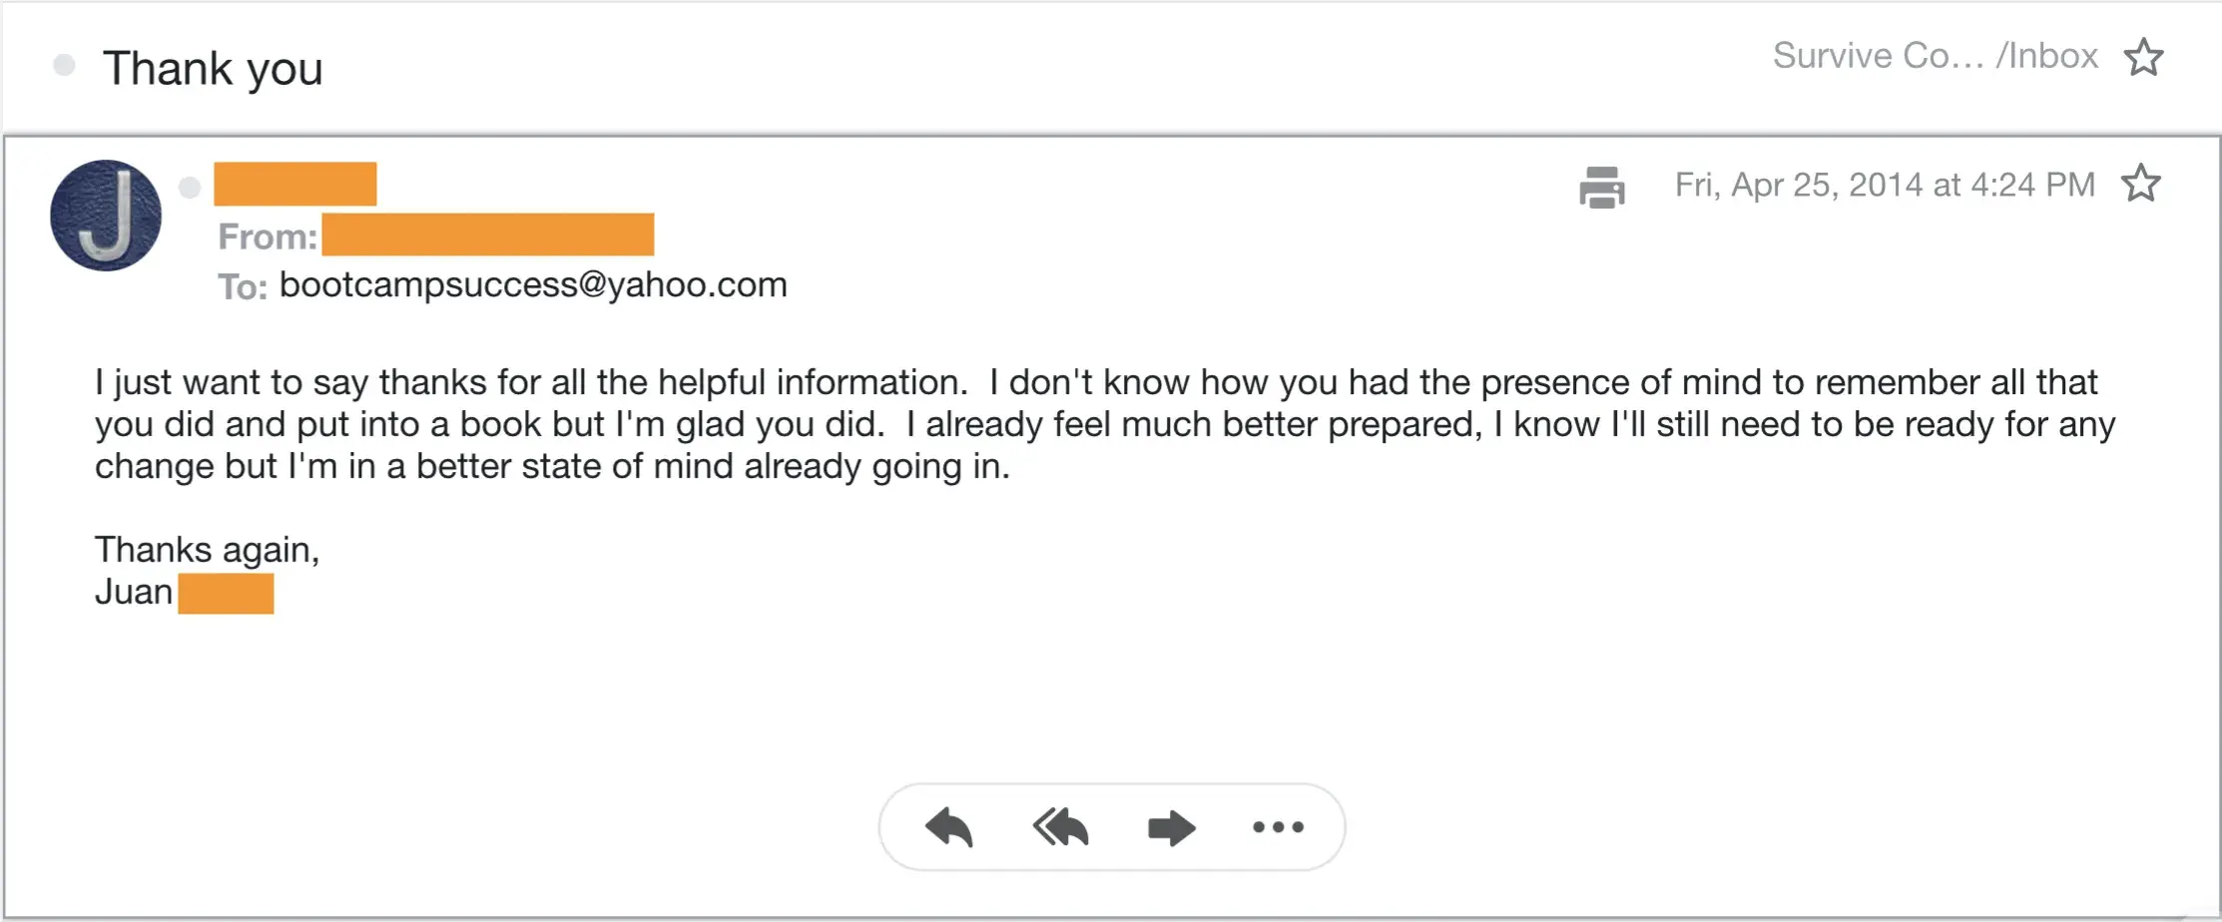
Task: Click the redacted sender name above "From:"
Action: coord(295,185)
